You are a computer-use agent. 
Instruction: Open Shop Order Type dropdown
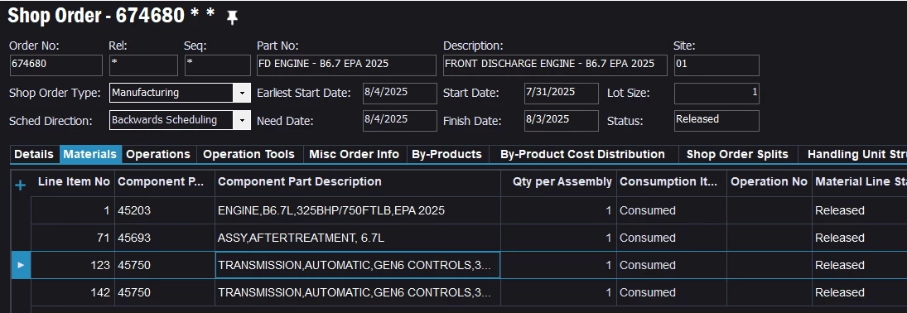(x=241, y=93)
